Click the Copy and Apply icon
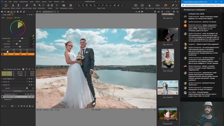This screenshot has width=224, height=126. tap(27, 6)
